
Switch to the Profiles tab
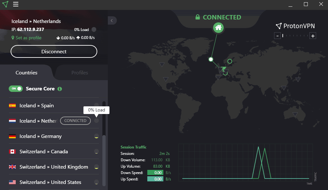[x=80, y=72]
